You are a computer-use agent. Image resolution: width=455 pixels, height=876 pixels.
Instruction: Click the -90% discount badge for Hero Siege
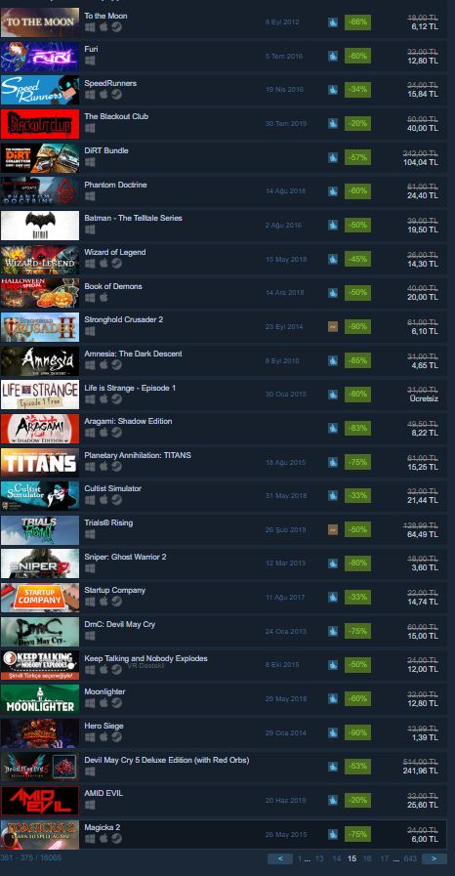coord(358,732)
